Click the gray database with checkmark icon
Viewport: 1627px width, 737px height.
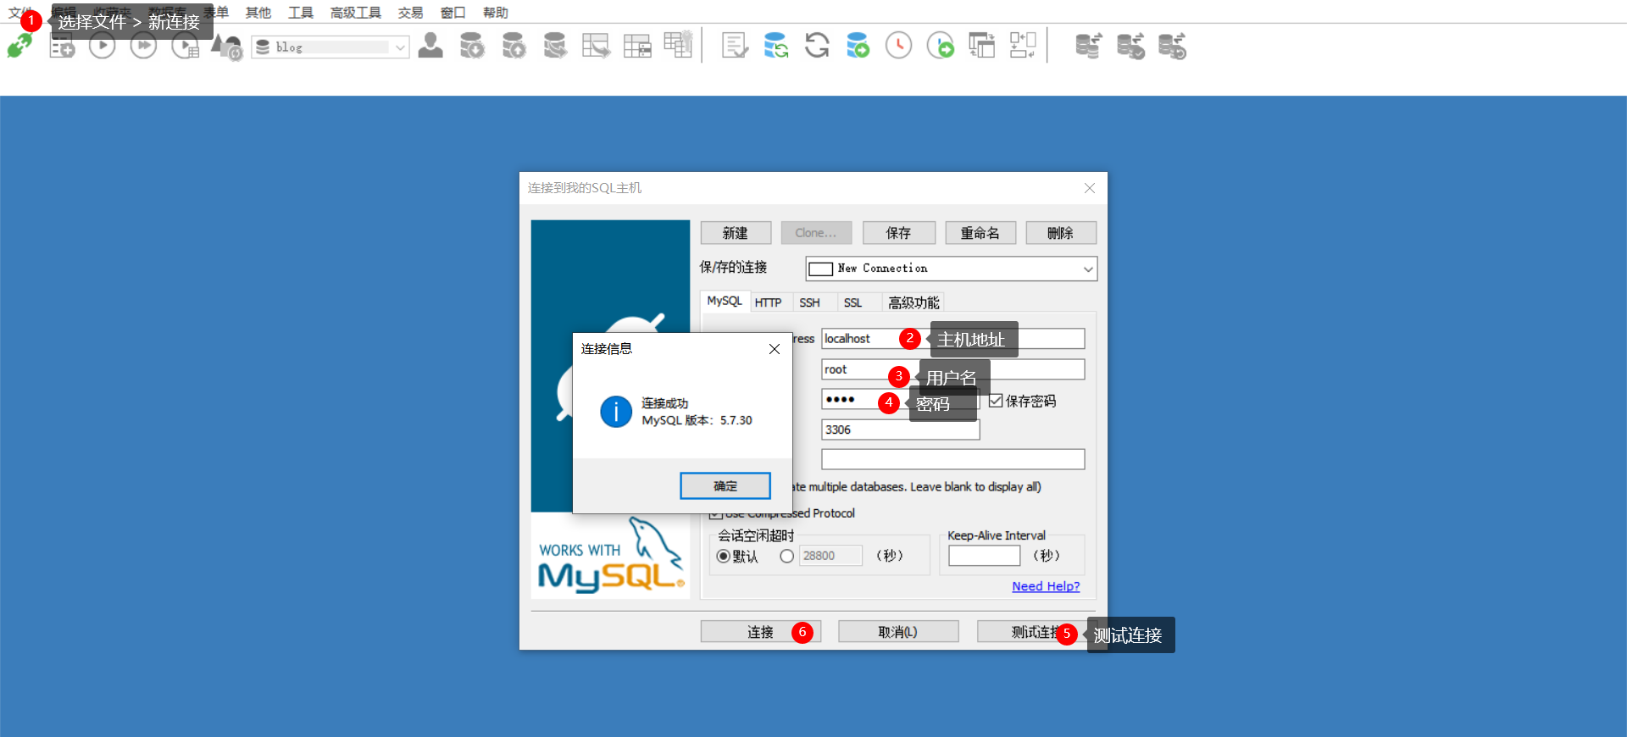(x=1130, y=46)
